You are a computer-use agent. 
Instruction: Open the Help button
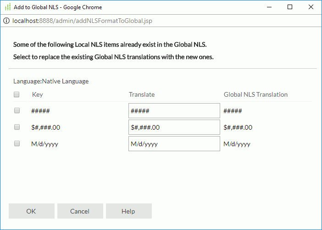click(x=129, y=211)
